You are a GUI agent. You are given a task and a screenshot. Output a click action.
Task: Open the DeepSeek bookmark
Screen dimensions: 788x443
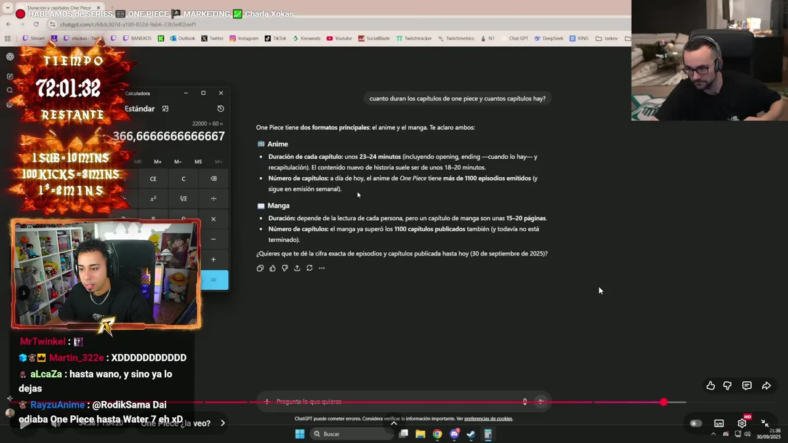[549, 38]
